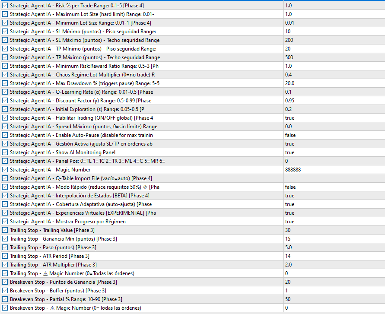Screen dimensions: 385x314
Task: Open the Habilitar Trading true value dropdown
Action: pyautogui.click(x=333, y=118)
